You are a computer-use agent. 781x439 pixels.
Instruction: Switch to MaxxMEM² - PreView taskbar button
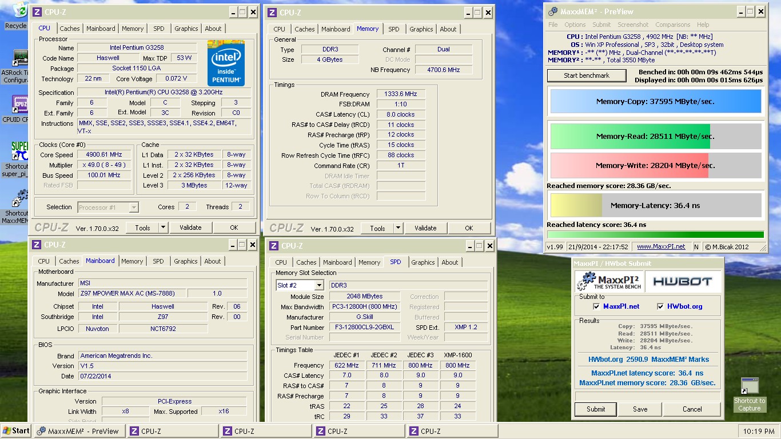point(78,431)
